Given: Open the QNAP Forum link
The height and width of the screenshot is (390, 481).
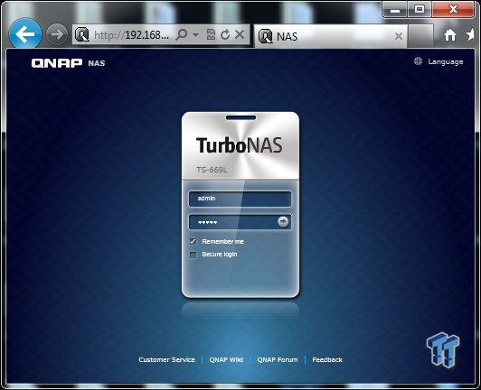Looking at the screenshot, I should point(278,359).
